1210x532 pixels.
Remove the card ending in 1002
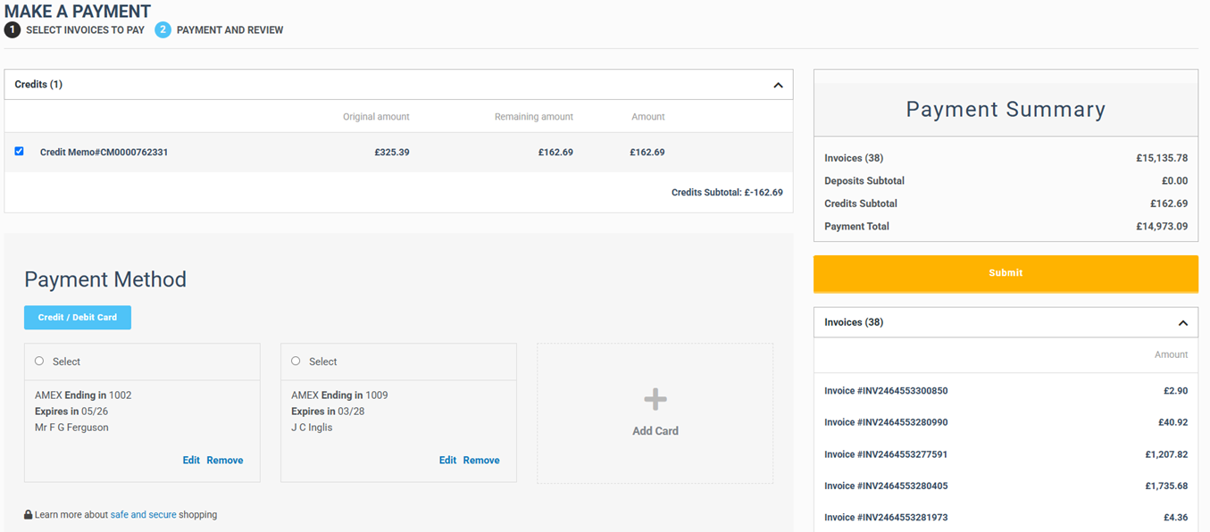(x=225, y=461)
